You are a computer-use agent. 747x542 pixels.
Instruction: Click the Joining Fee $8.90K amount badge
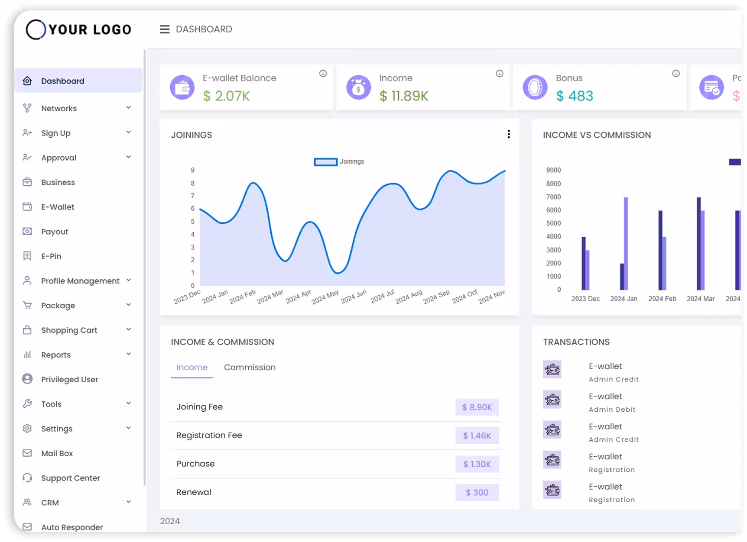point(477,407)
